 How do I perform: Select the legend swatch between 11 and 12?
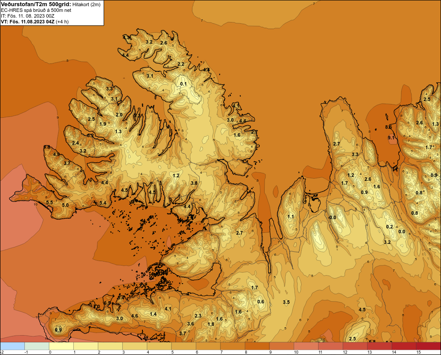point(330,346)
